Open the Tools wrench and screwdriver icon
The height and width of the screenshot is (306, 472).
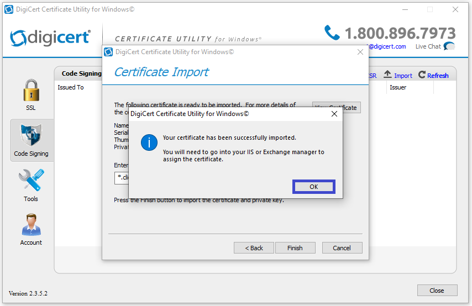point(32,180)
